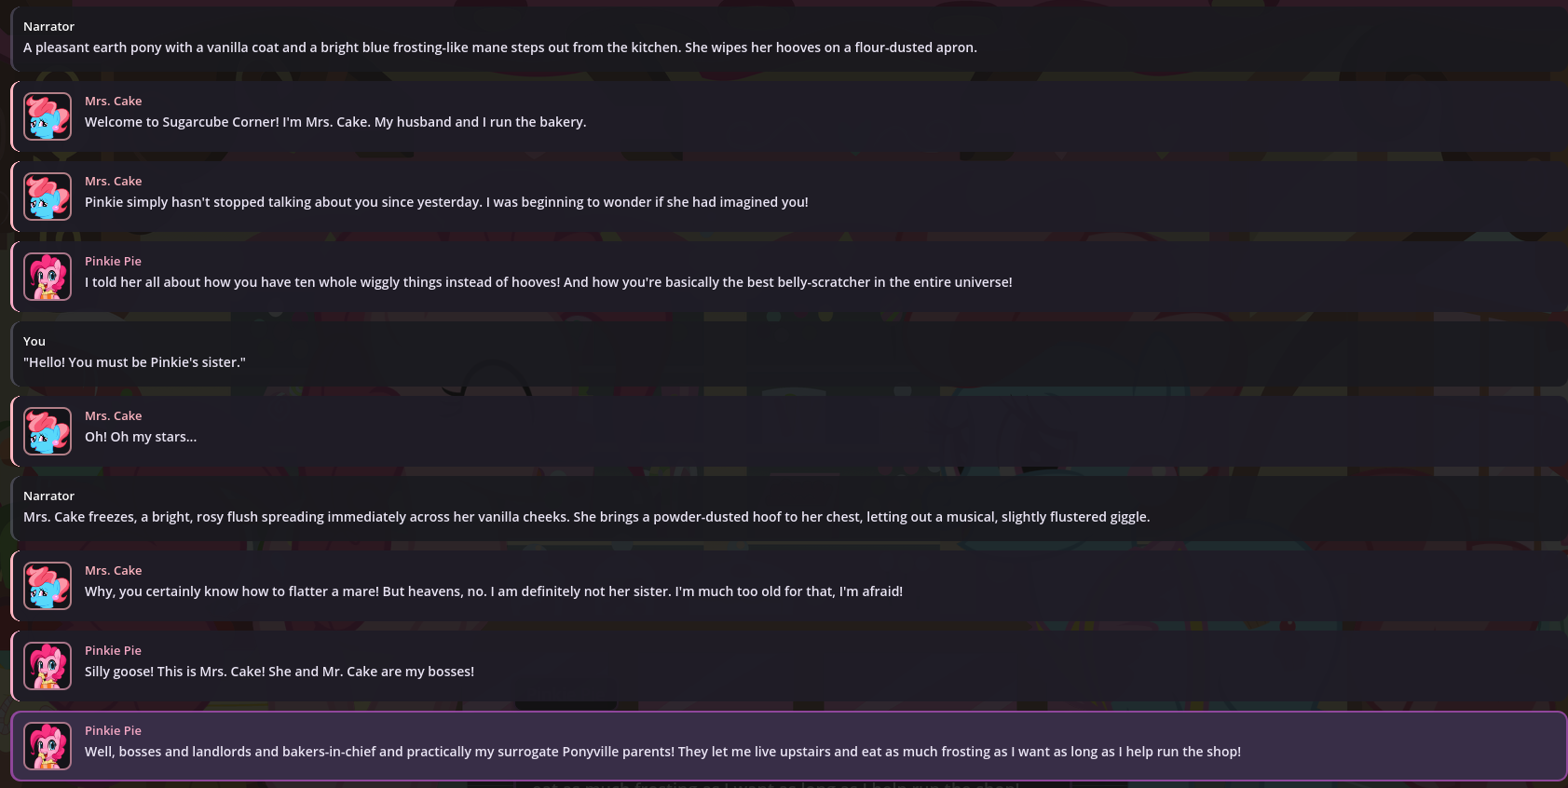Select the dialogue text "Oh! Oh my stars..."
The width and height of the screenshot is (1568, 788).
click(x=141, y=437)
